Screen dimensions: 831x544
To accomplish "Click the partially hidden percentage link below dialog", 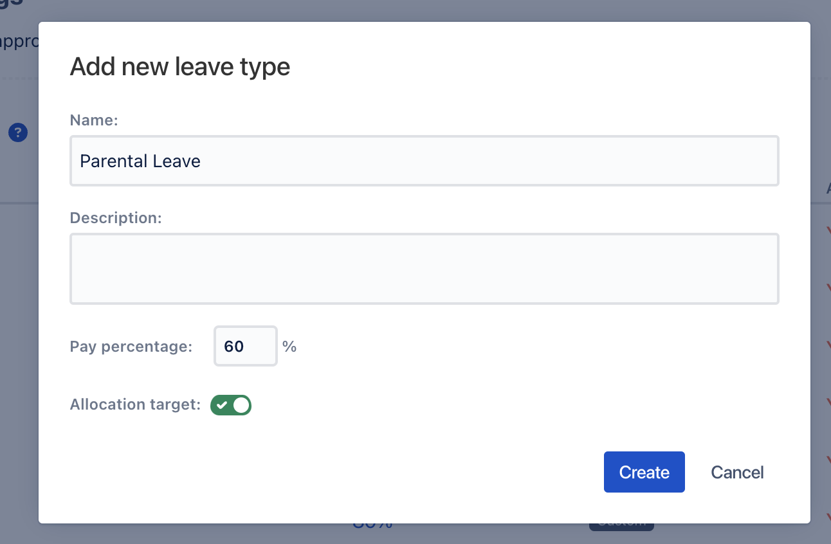I will click(x=372, y=526).
